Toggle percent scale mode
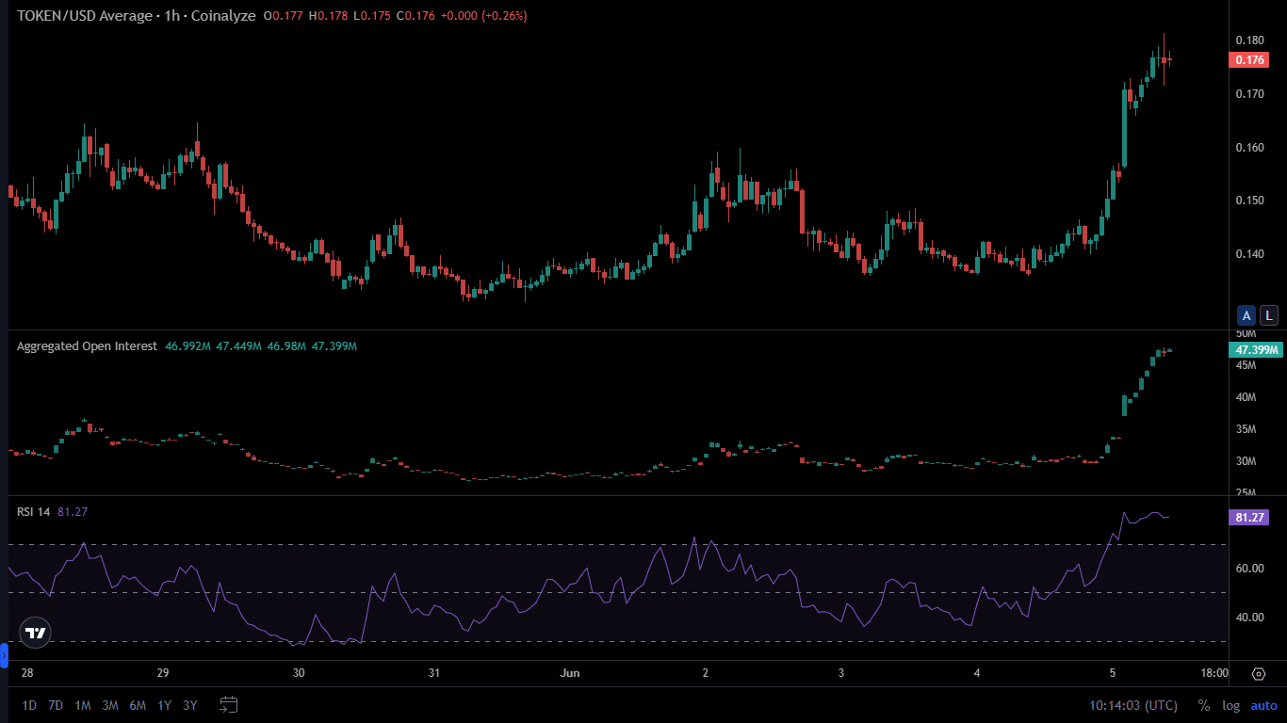The width and height of the screenshot is (1287, 723). pos(1204,705)
